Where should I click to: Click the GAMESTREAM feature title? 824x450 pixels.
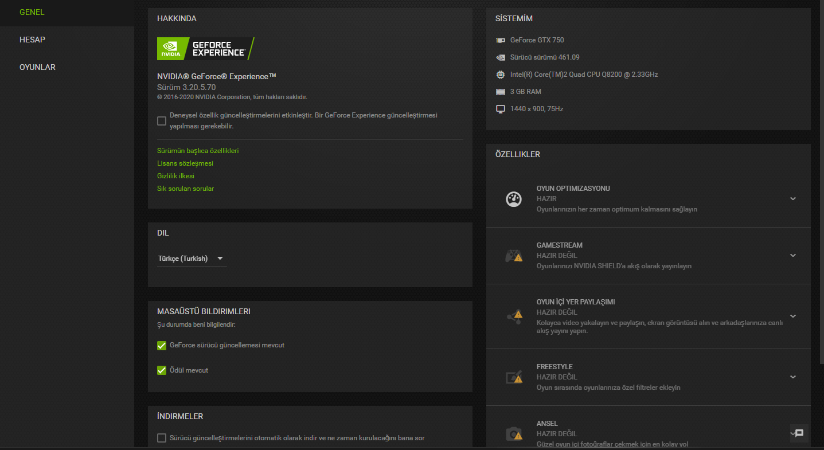click(560, 245)
